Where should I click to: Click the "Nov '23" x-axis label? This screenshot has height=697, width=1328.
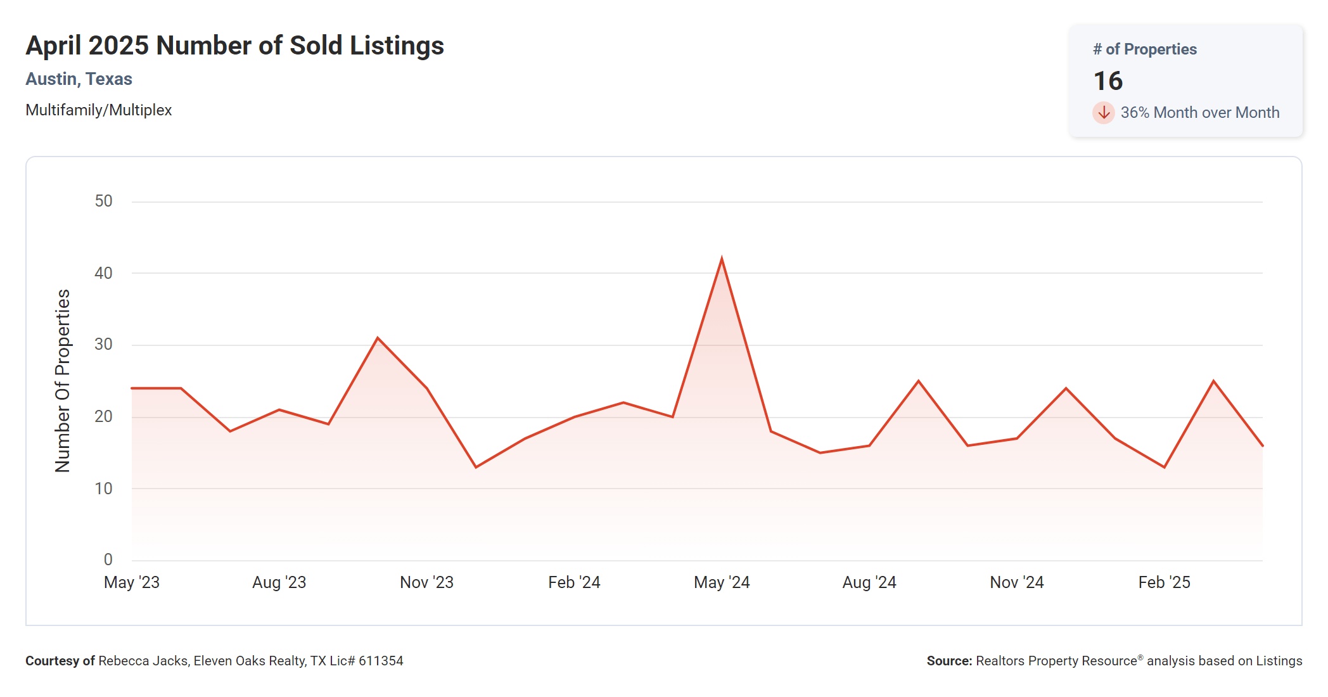pos(426,582)
